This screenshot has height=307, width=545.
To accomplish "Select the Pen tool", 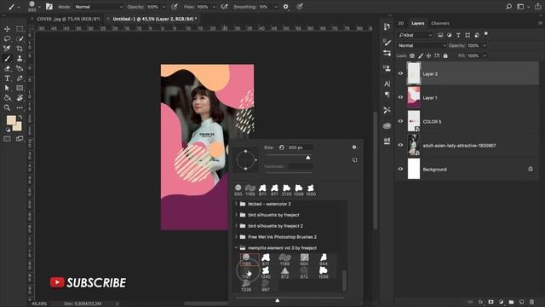I will 20,78.
